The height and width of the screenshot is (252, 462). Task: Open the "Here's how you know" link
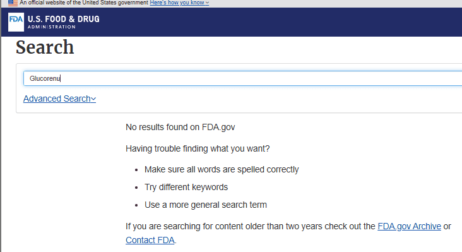tap(177, 3)
